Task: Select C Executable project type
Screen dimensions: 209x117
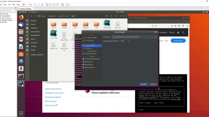Action: point(92,45)
